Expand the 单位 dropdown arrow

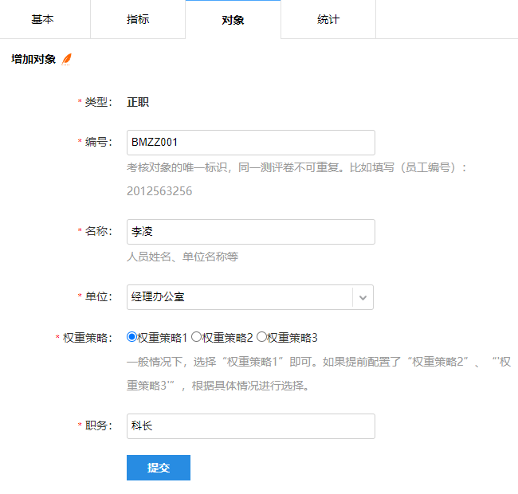tap(363, 297)
